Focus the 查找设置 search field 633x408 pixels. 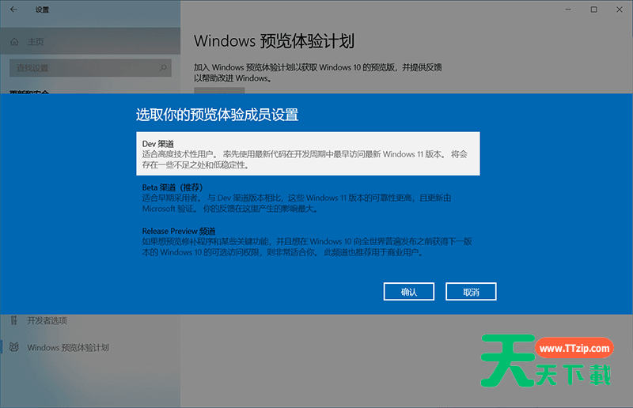[x=83, y=69]
